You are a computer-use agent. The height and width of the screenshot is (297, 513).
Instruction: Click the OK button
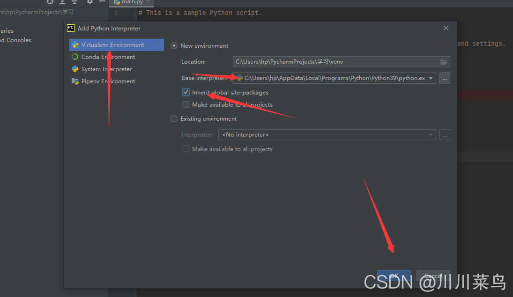click(394, 275)
